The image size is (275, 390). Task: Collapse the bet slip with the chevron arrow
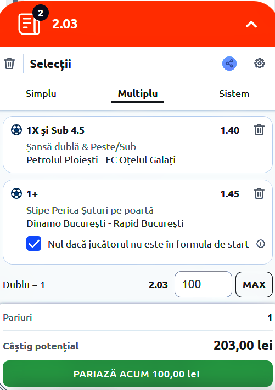pos(251,24)
